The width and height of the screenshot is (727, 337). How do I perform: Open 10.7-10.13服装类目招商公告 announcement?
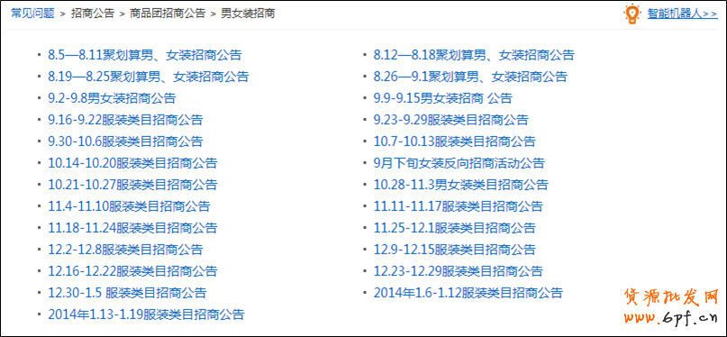point(454,141)
